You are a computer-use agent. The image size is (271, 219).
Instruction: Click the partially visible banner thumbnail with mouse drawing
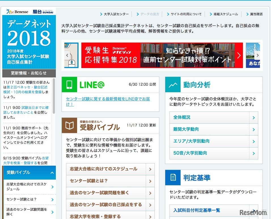71,55
